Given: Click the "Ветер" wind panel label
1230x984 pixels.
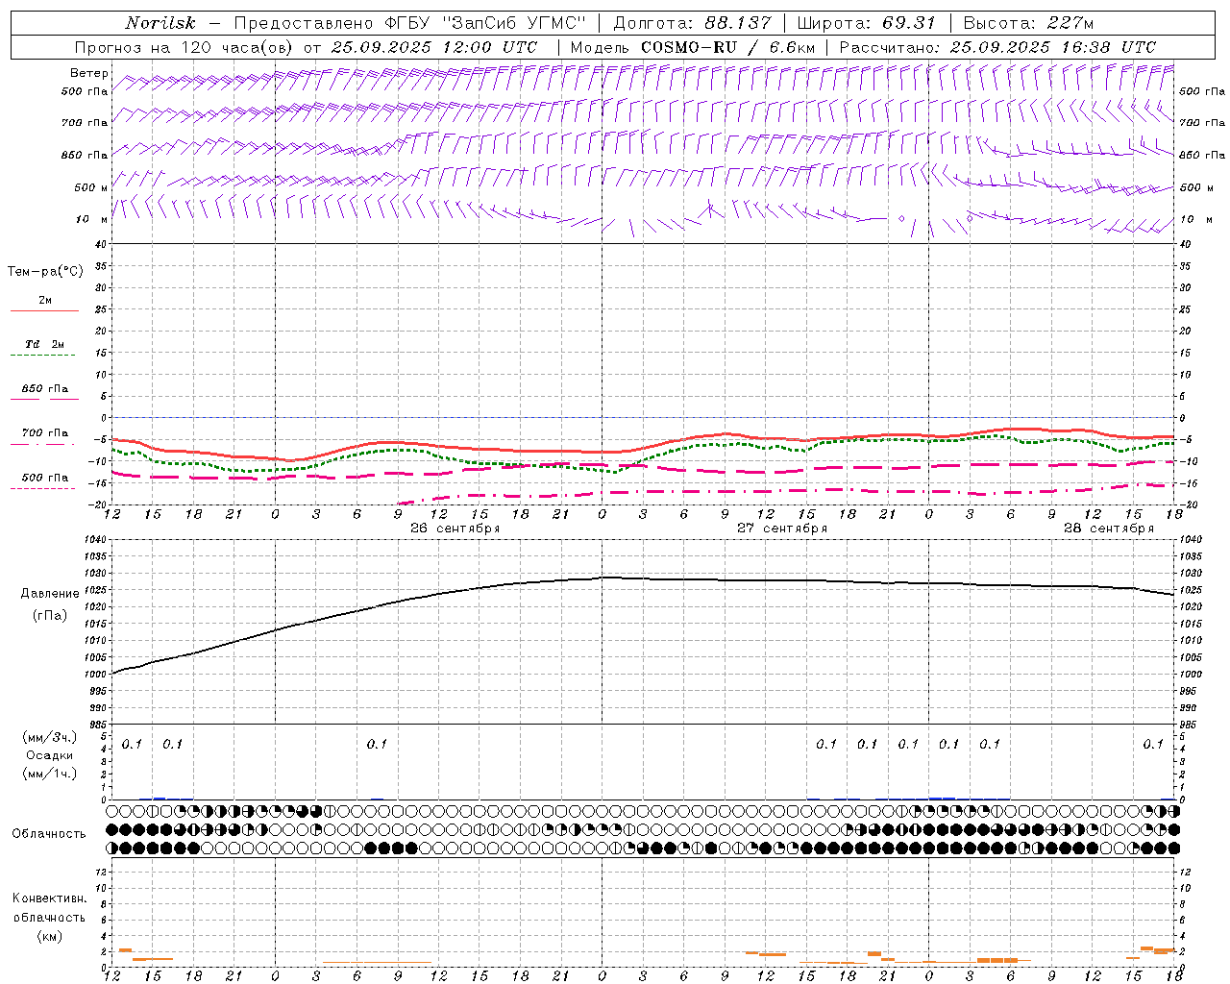Looking at the screenshot, I should click(89, 73).
